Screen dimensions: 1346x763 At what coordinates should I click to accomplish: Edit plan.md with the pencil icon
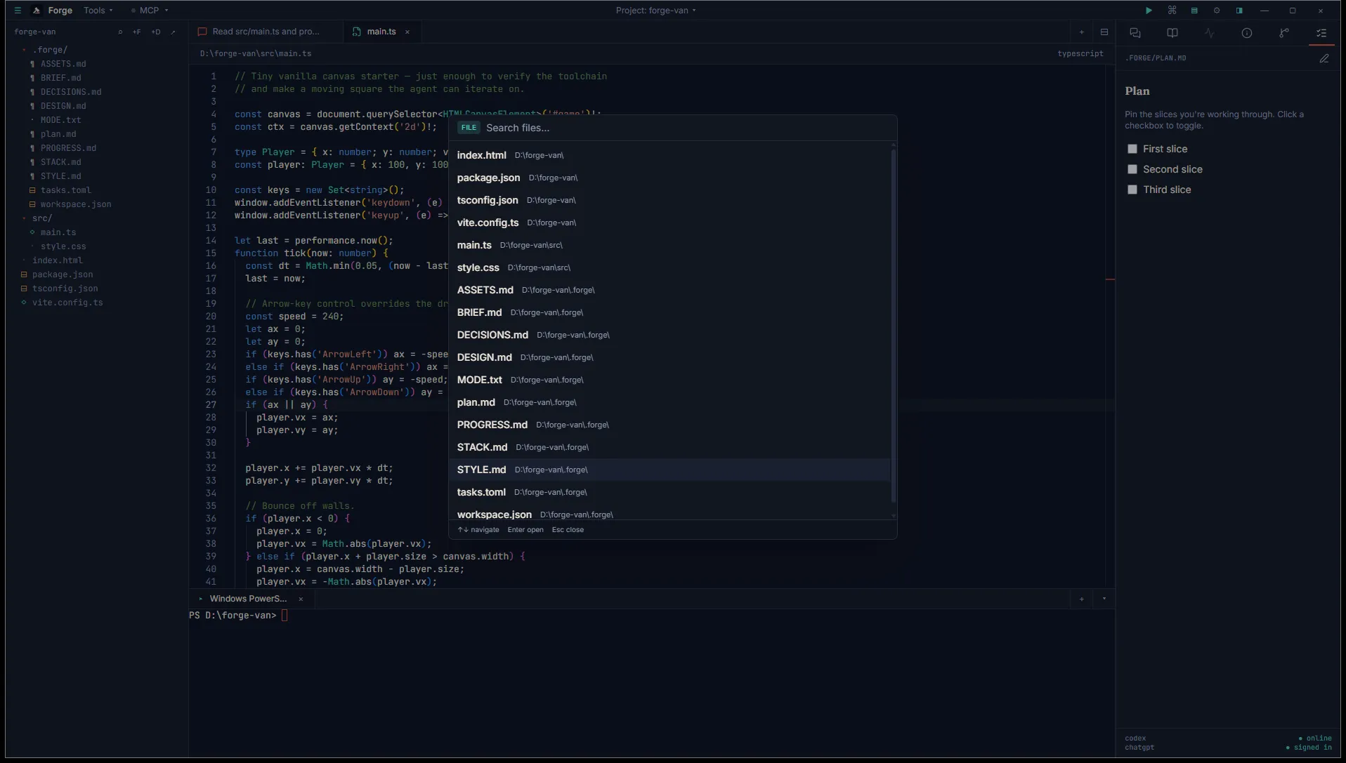tap(1324, 58)
